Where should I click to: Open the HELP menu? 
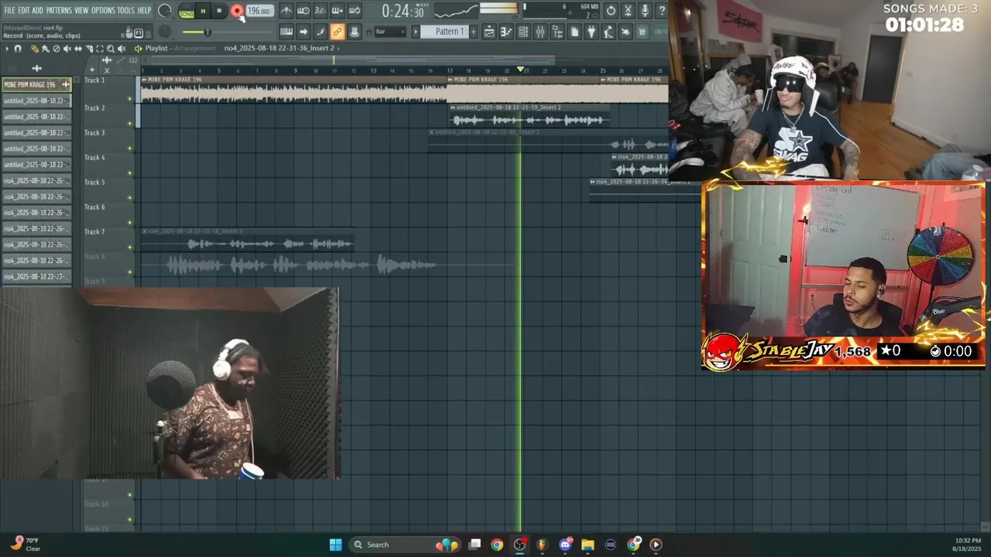[145, 10]
